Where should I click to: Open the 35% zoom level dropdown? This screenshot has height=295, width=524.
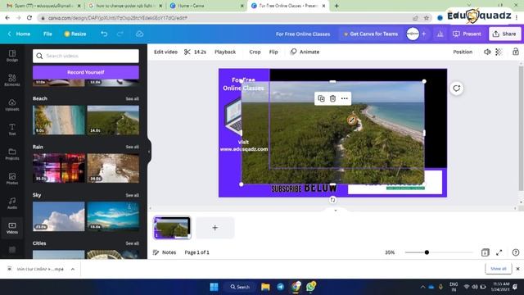[390, 252]
